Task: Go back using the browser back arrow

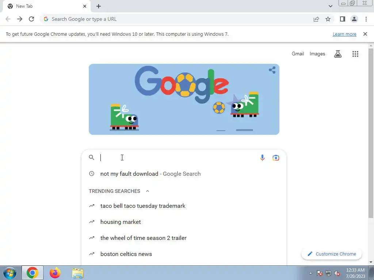Action: point(8,19)
